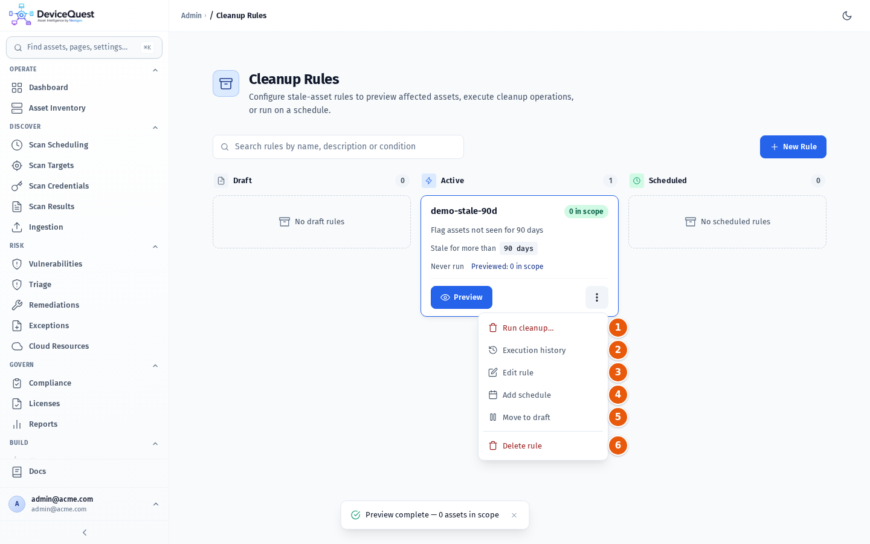Open Reports page
This screenshot has height=544, width=870.
point(84,424)
